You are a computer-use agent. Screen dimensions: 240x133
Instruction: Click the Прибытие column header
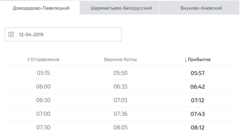click(198, 60)
